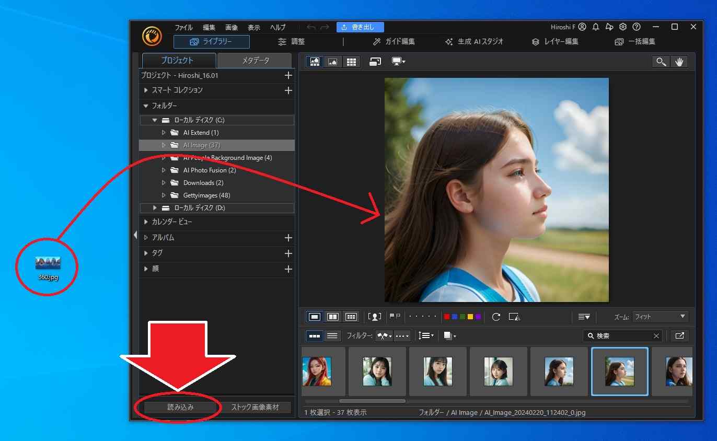Open the notifications bell
The image size is (717, 441).
point(596,27)
